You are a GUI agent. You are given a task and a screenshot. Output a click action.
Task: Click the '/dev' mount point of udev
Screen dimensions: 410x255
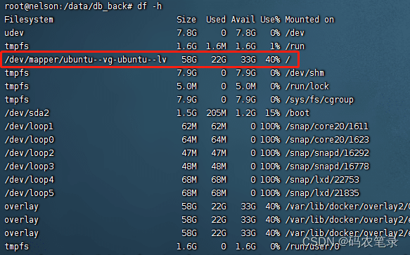pyautogui.click(x=295, y=33)
